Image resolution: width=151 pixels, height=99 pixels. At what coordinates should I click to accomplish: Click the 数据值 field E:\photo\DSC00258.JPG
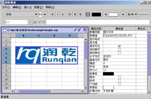(119, 36)
